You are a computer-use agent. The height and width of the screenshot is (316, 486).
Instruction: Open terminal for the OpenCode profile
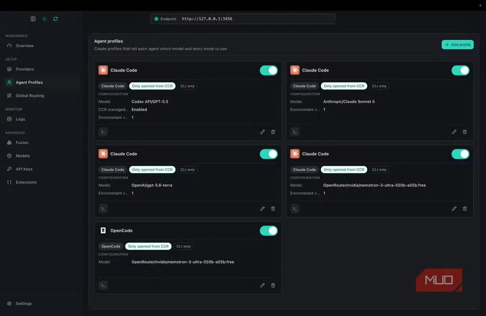(103, 285)
